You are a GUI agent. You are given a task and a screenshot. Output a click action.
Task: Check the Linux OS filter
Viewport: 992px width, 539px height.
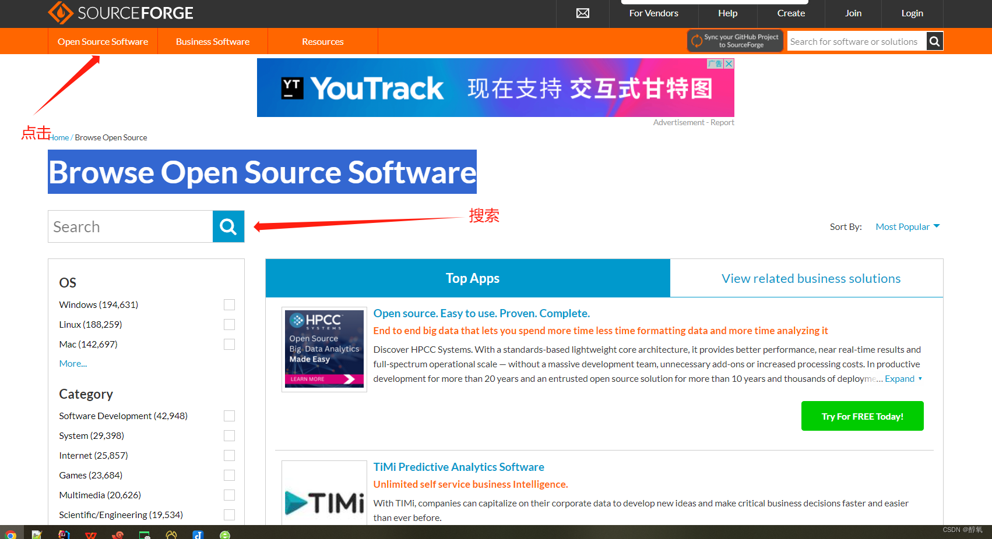[230, 325]
